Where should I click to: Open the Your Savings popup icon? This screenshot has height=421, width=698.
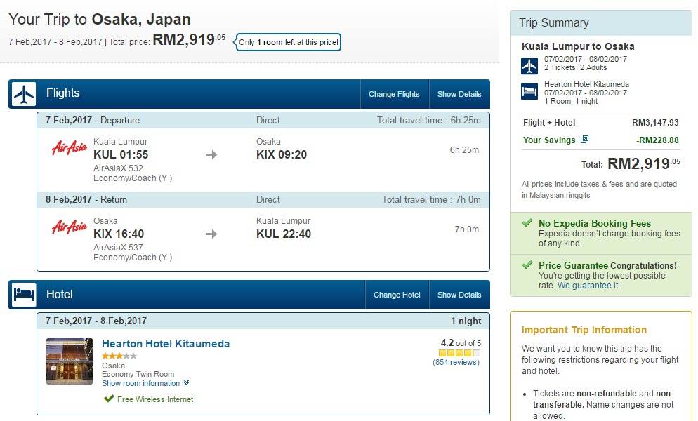tap(584, 140)
